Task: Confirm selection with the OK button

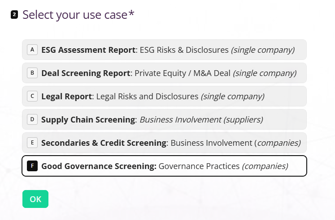Action: click(35, 199)
